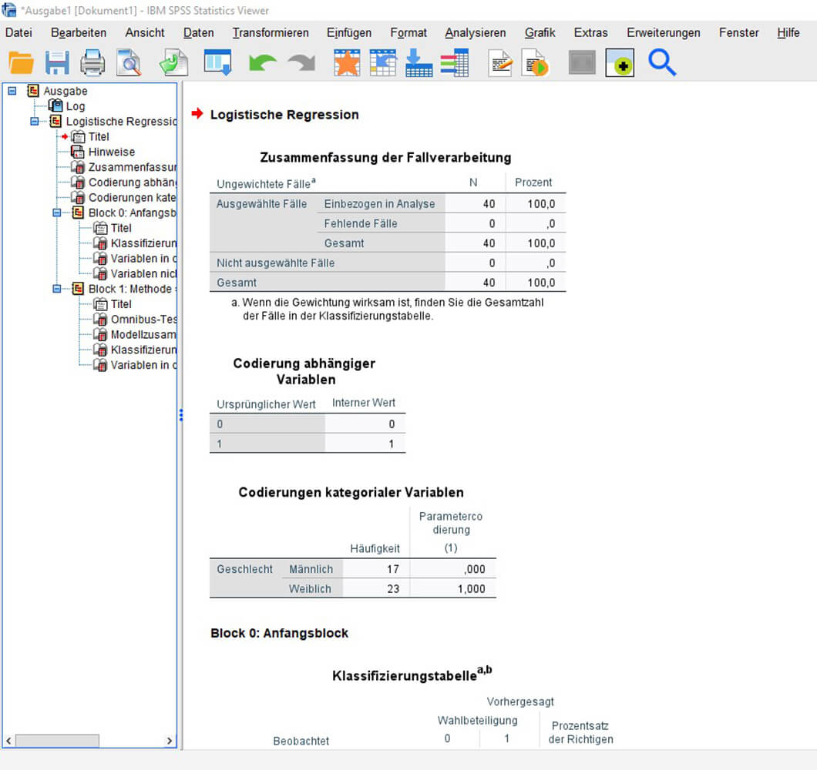
Task: Open an output file via the folder icon
Action: pyautogui.click(x=20, y=62)
